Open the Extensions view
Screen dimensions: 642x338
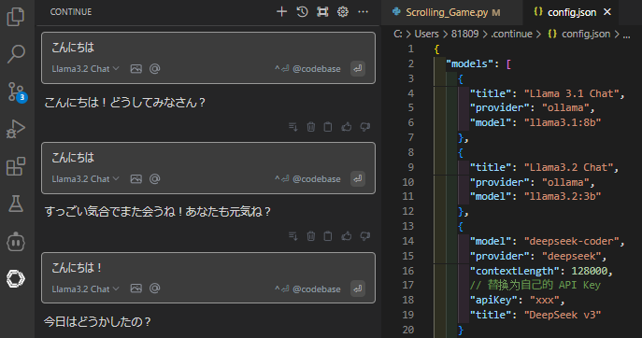click(16, 166)
